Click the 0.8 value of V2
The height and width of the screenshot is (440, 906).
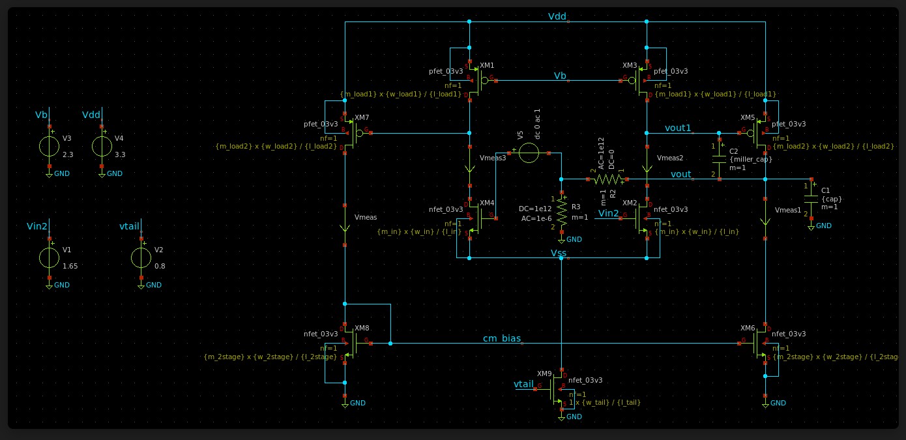(x=159, y=267)
